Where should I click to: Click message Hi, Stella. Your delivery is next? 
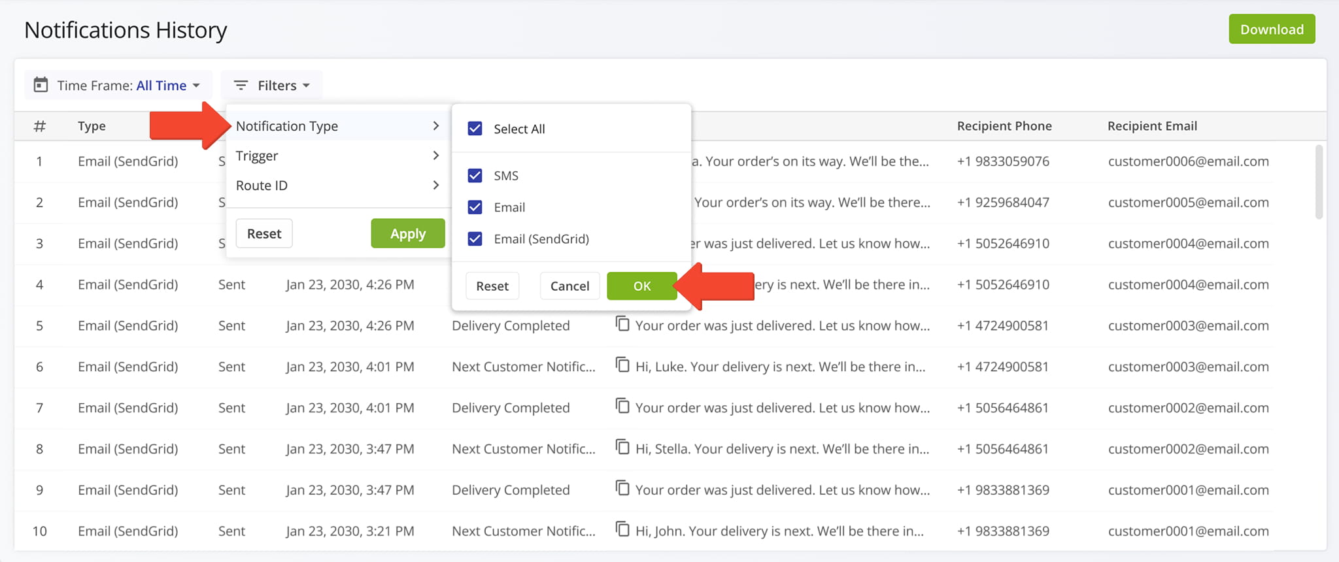coord(782,449)
